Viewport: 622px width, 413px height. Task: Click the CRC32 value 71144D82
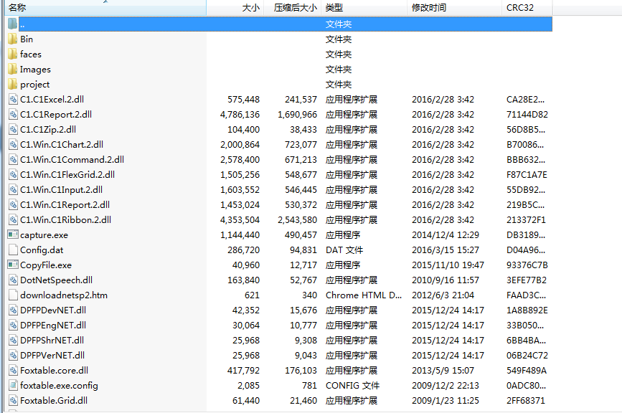(527, 115)
